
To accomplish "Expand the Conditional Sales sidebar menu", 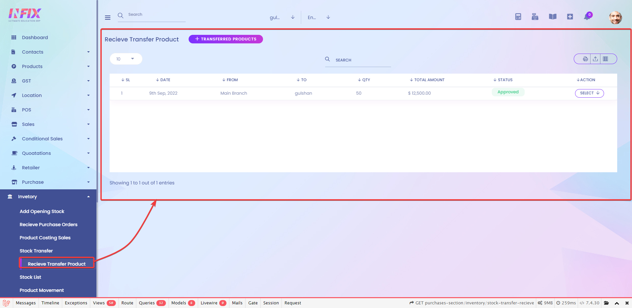I will [48, 139].
